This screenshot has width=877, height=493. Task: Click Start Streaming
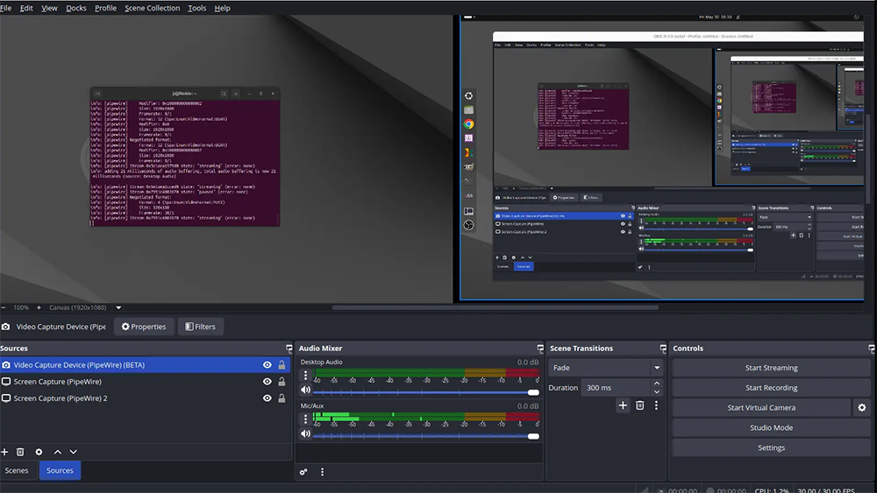pyautogui.click(x=771, y=368)
